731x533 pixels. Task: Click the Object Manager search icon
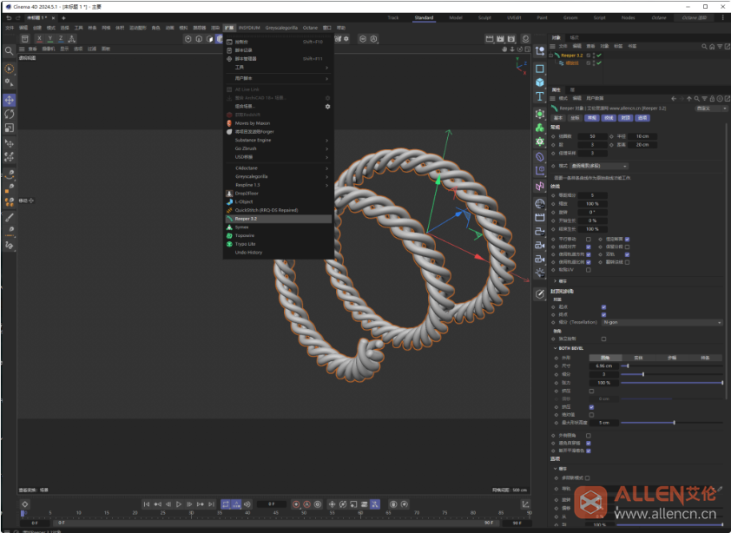704,46
